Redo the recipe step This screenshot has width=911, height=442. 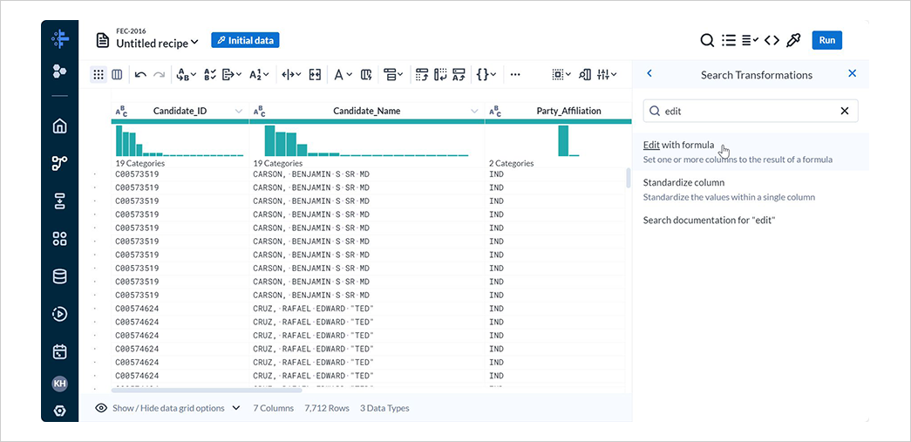click(160, 74)
